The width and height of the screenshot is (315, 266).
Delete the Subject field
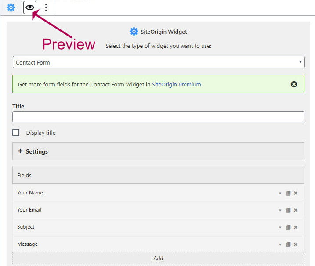(x=296, y=227)
